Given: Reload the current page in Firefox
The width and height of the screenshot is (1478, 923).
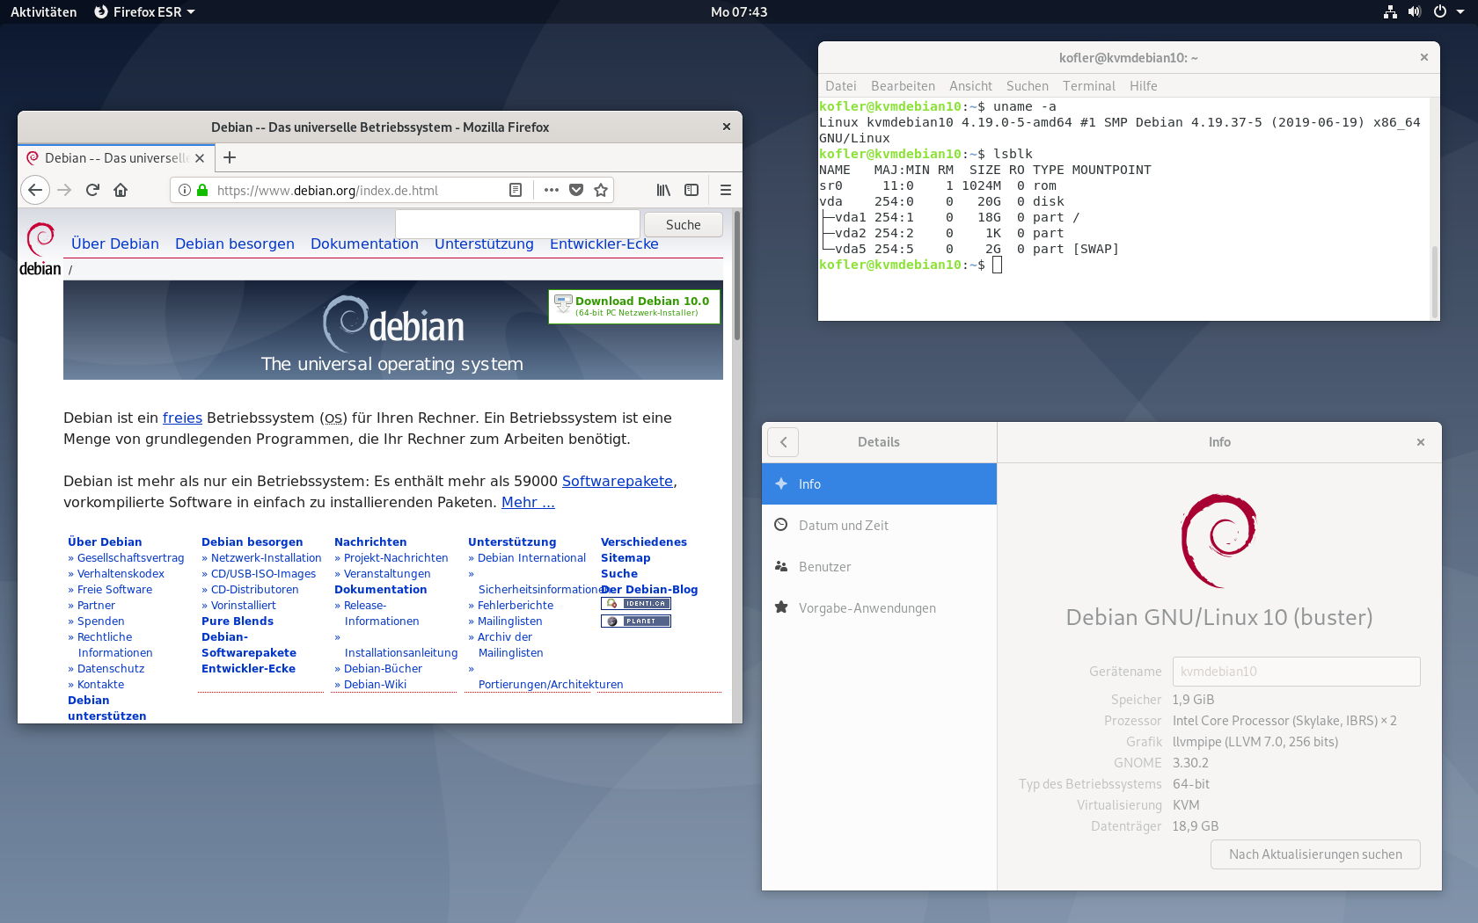Looking at the screenshot, I should (91, 190).
